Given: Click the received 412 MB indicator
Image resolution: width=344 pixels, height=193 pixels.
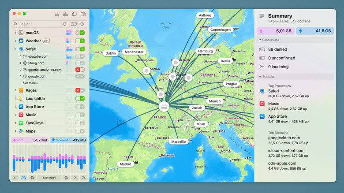Looking at the screenshot, I should point(69,140).
